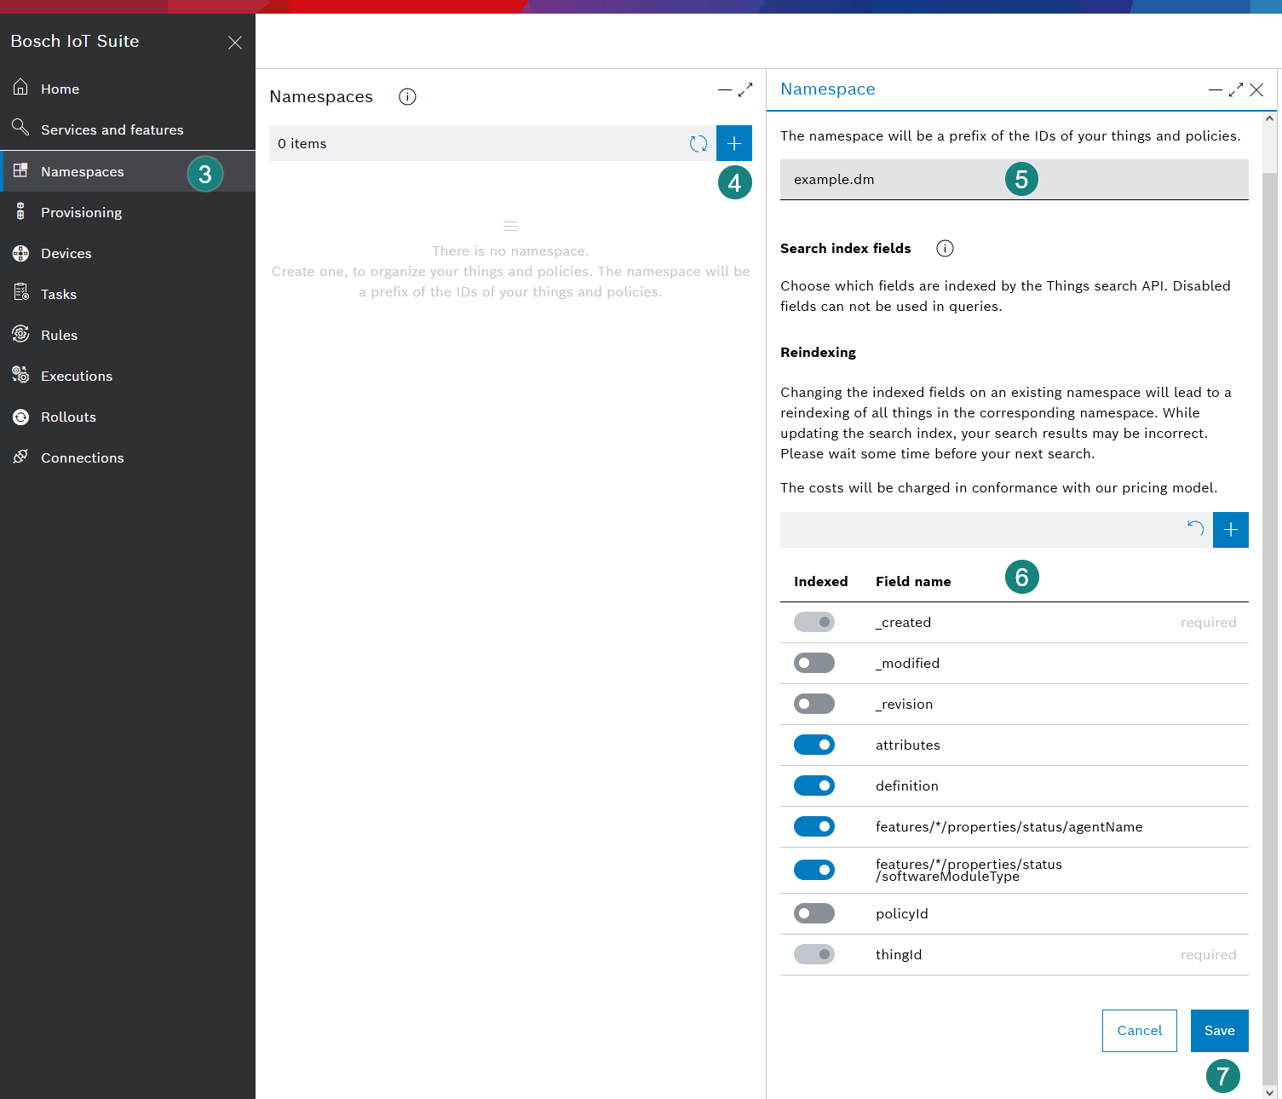Viewport: 1282px width, 1099px height.
Task: Open Services and features menu entry
Action: click(128, 129)
